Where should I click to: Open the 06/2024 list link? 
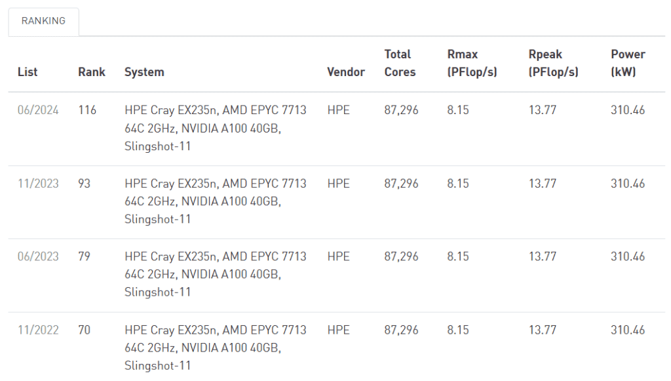click(x=38, y=110)
